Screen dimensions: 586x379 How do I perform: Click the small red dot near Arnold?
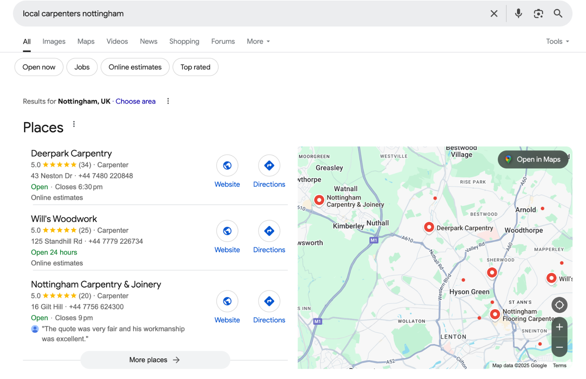542,209
